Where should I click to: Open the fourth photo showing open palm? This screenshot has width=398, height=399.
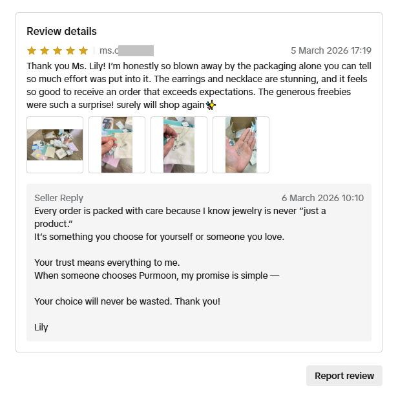pyautogui.click(x=241, y=145)
